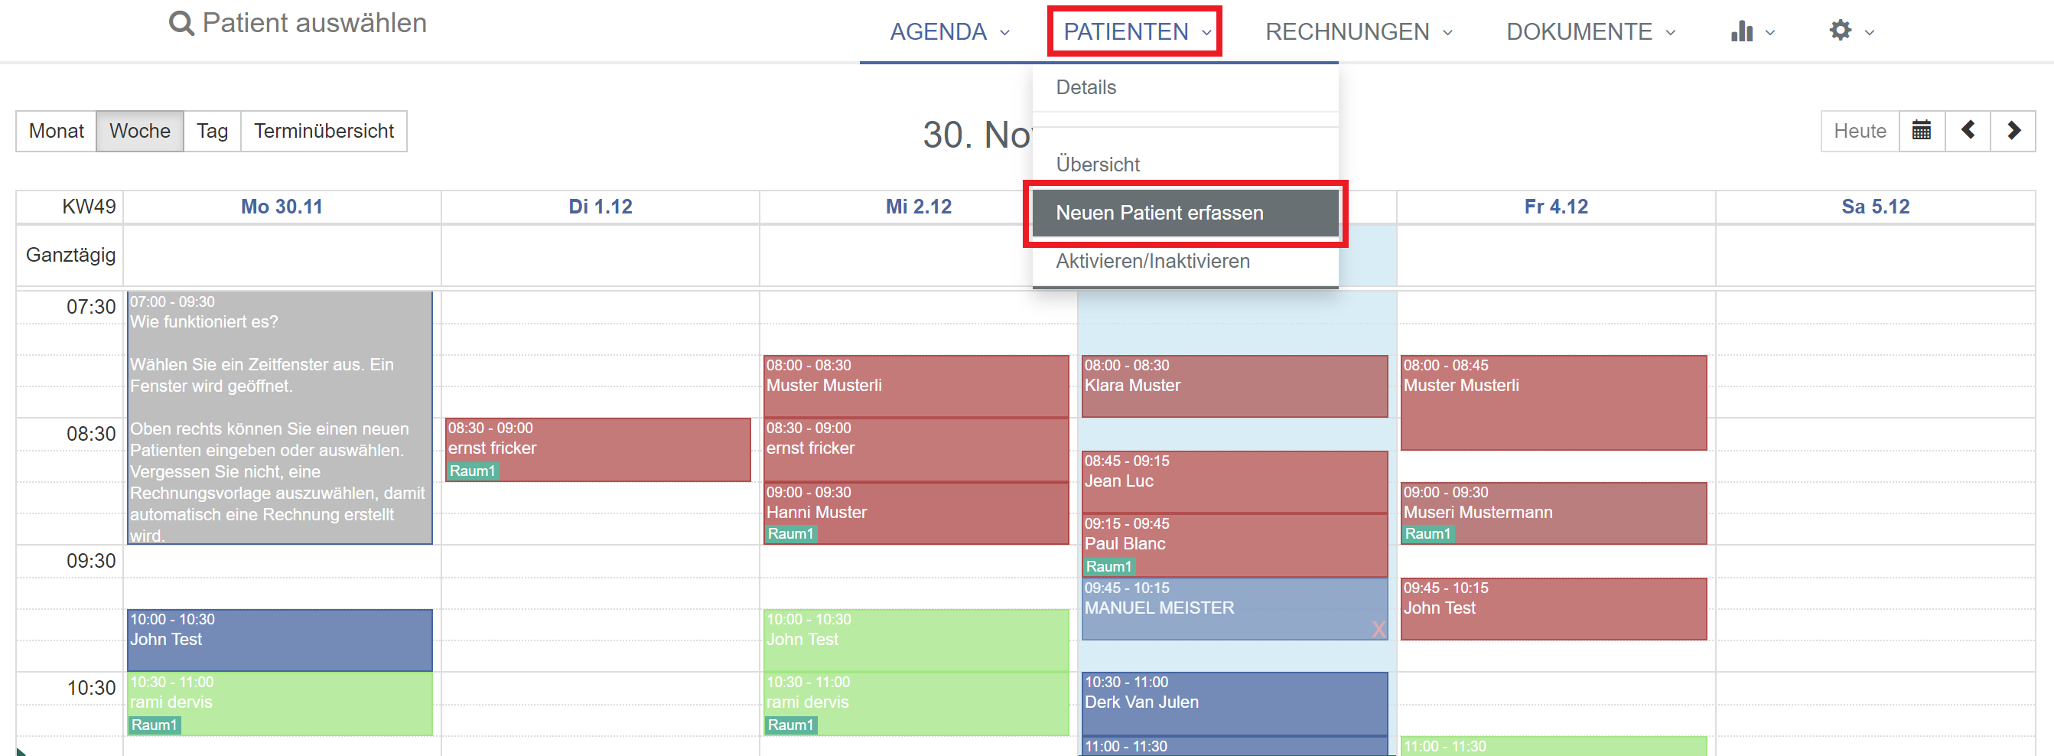Open the calendar date picker icon
Image resolution: width=2054 pixels, height=756 pixels.
tap(1922, 131)
